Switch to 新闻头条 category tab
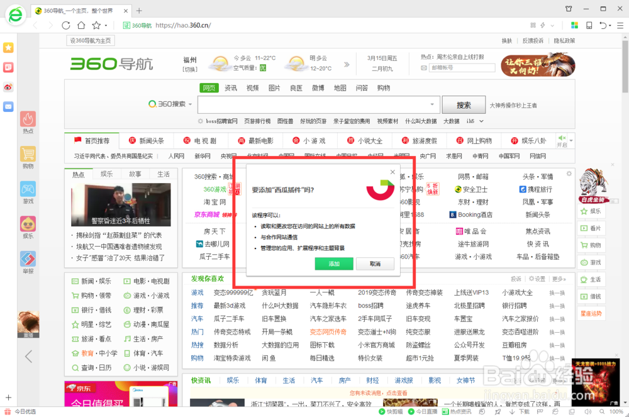 [x=147, y=141]
